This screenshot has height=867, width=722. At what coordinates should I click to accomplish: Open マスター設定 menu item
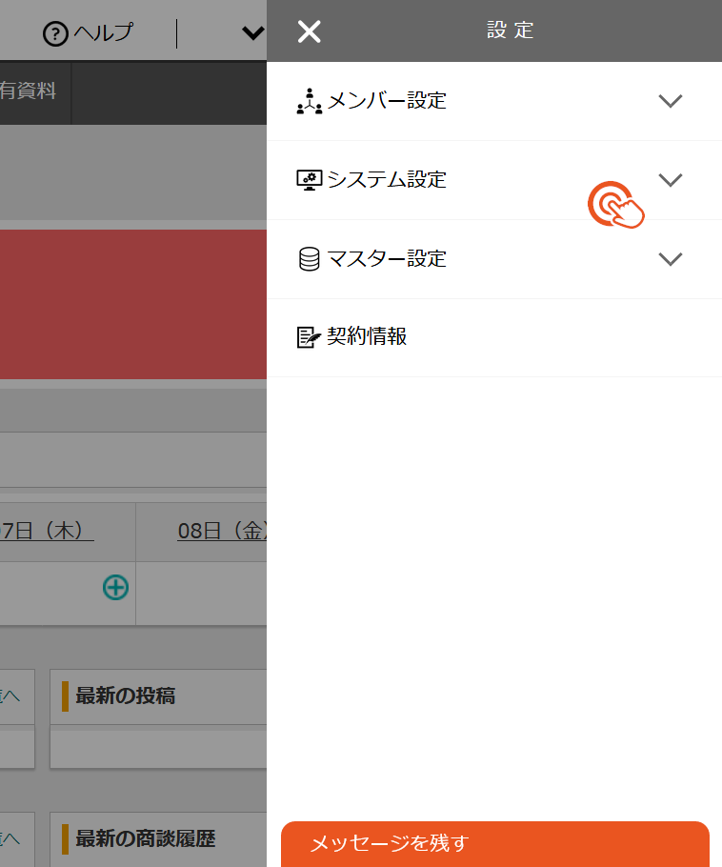tap(494, 259)
